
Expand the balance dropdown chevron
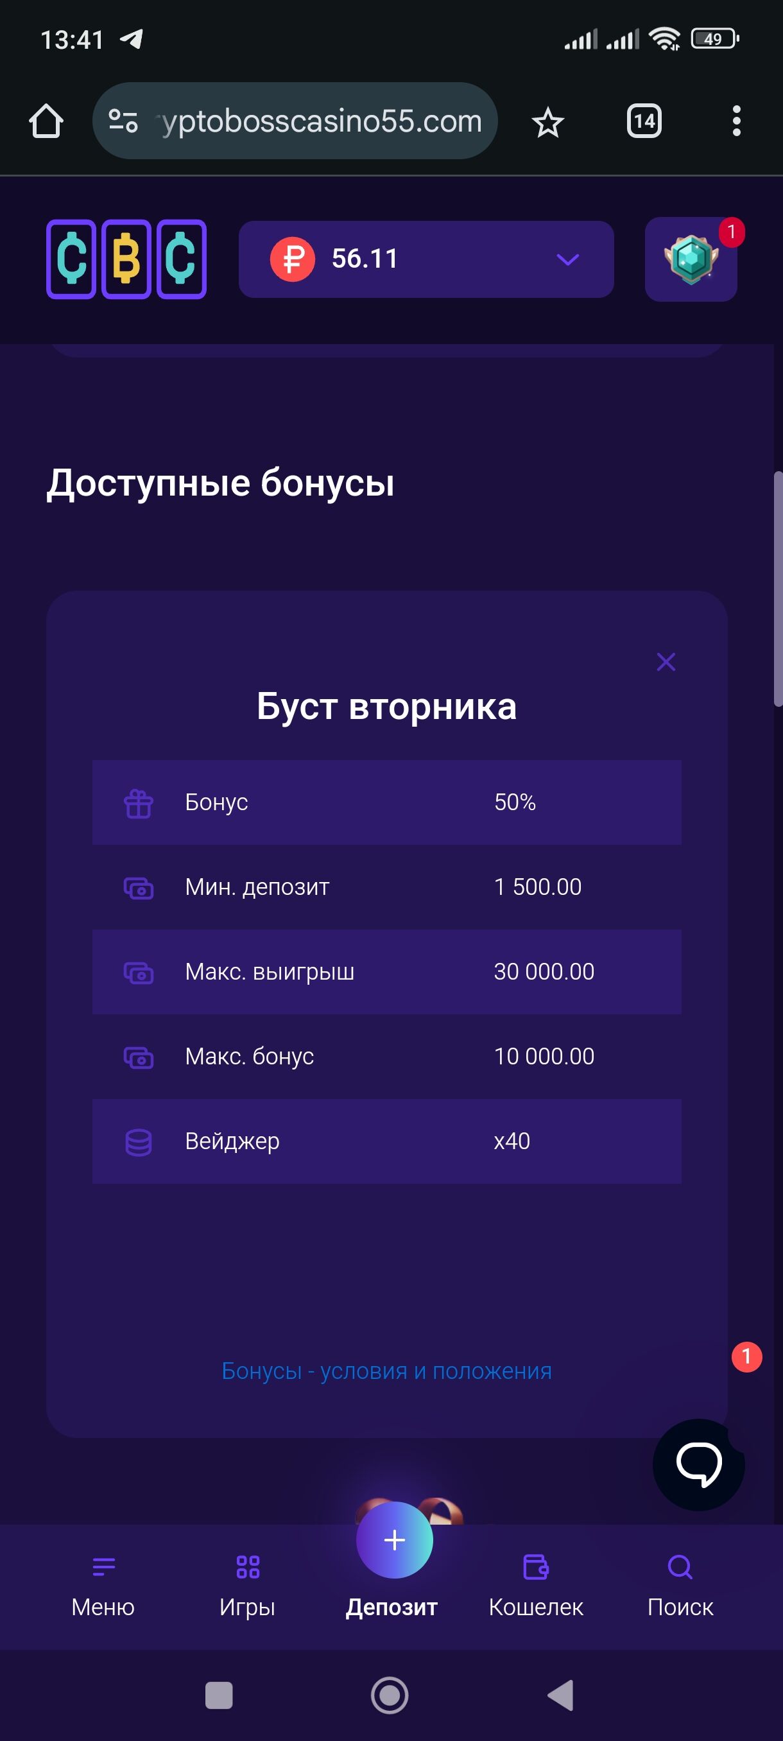click(x=567, y=259)
